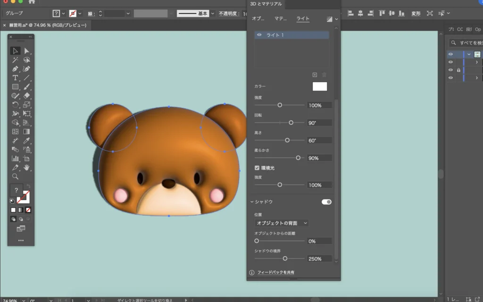483x302 pixels.
Task: Turn off the シャドウ toggle switch
Action: (x=326, y=202)
